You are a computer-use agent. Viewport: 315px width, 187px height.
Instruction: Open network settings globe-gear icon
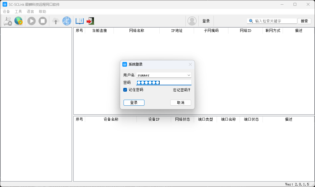tap(19, 21)
